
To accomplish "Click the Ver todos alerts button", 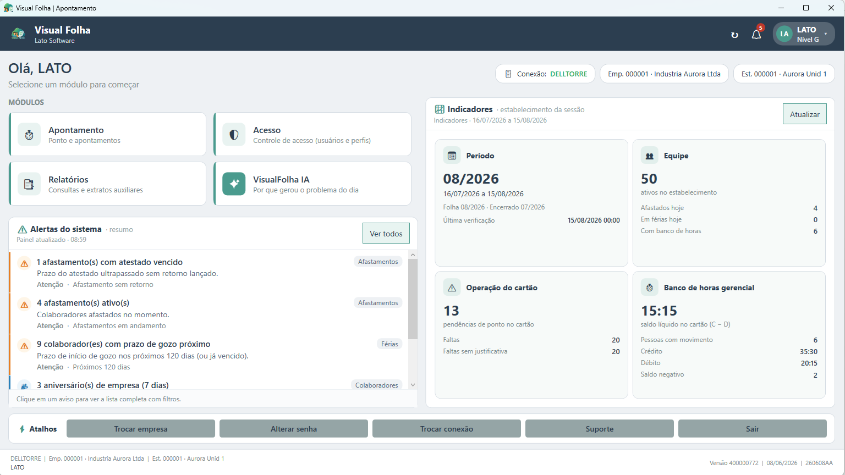I will tap(386, 233).
